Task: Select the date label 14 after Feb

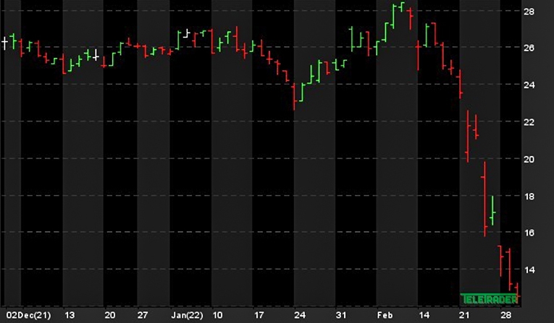Action: [424, 315]
